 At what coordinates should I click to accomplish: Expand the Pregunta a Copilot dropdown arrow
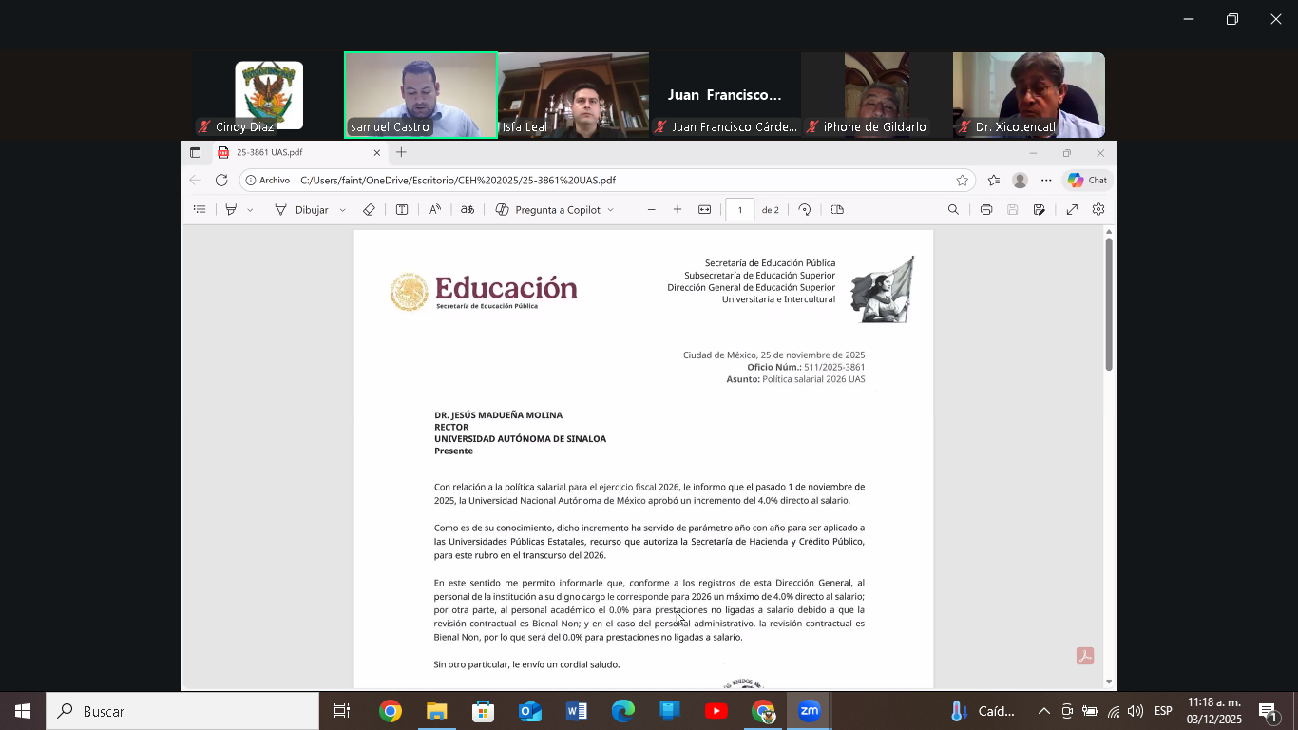coord(610,210)
